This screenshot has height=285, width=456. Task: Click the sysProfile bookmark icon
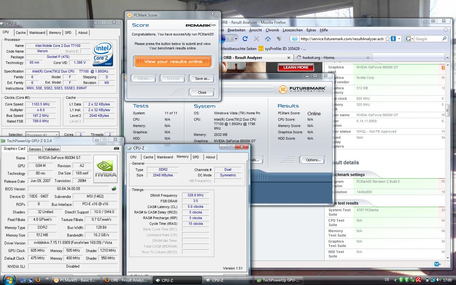[261, 49]
